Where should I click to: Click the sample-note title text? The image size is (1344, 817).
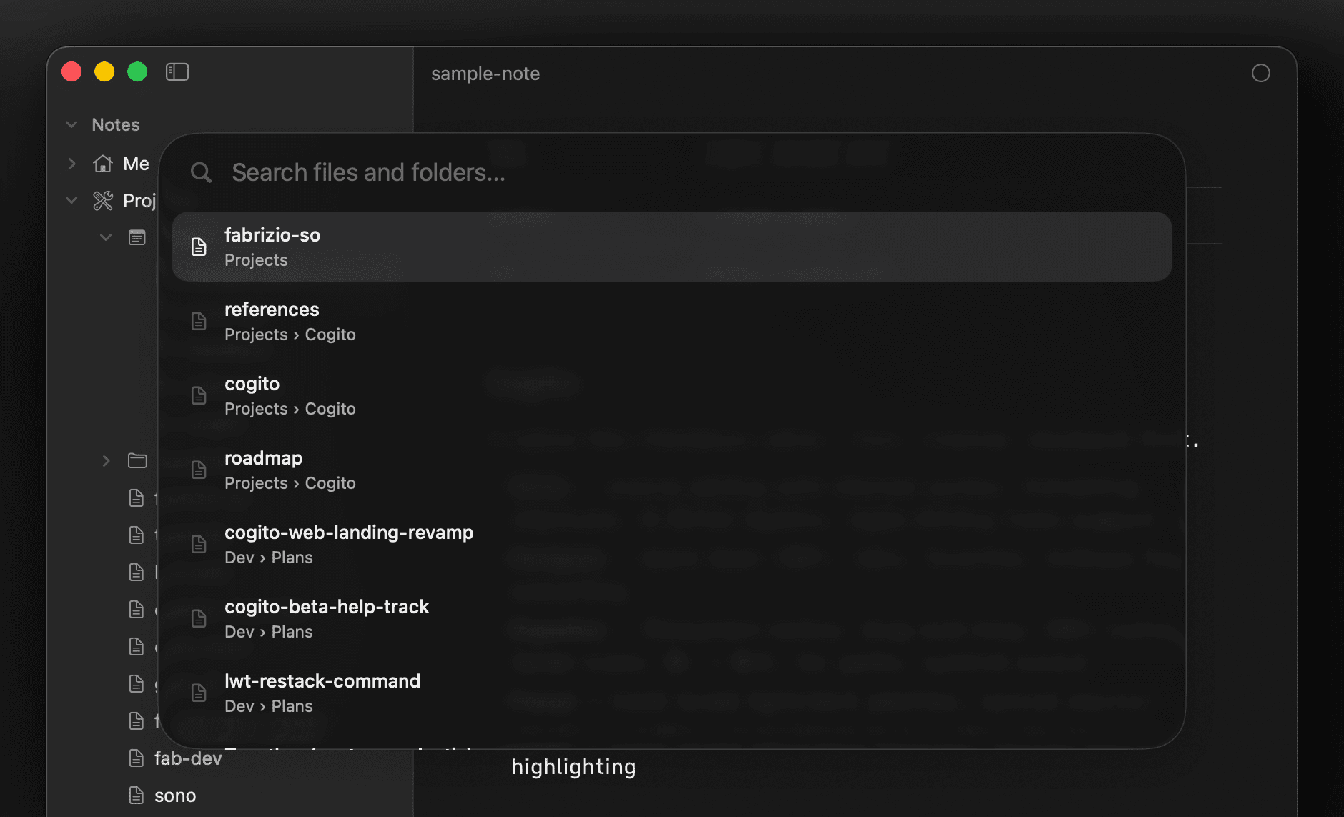point(485,74)
